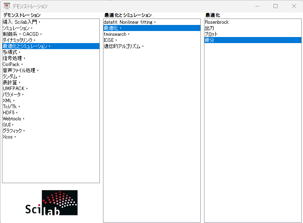Click the demo window title bar icon

click(x=7, y=6)
